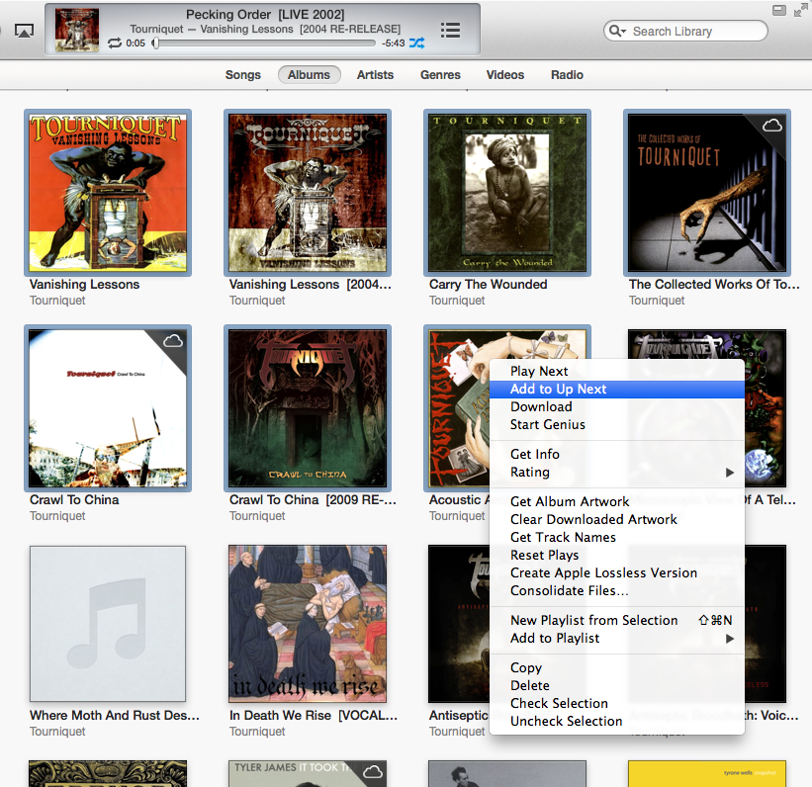
Task: Click the Search Library field
Action: 685,31
